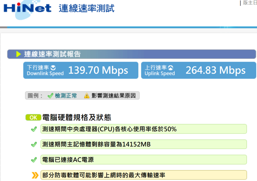Click the yellow warning triangle in legend

(87, 96)
